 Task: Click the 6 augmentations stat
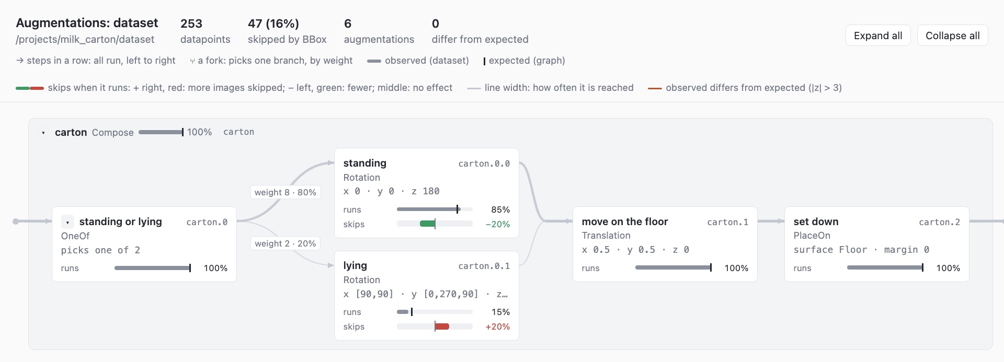pyautogui.click(x=379, y=31)
